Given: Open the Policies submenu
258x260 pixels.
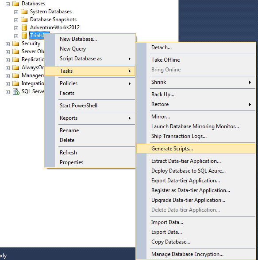Looking at the screenshot, I should click(x=90, y=83).
